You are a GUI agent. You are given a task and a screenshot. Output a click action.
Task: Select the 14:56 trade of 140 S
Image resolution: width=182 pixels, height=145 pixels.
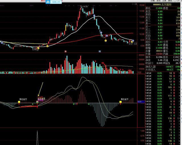click(x=163, y=141)
